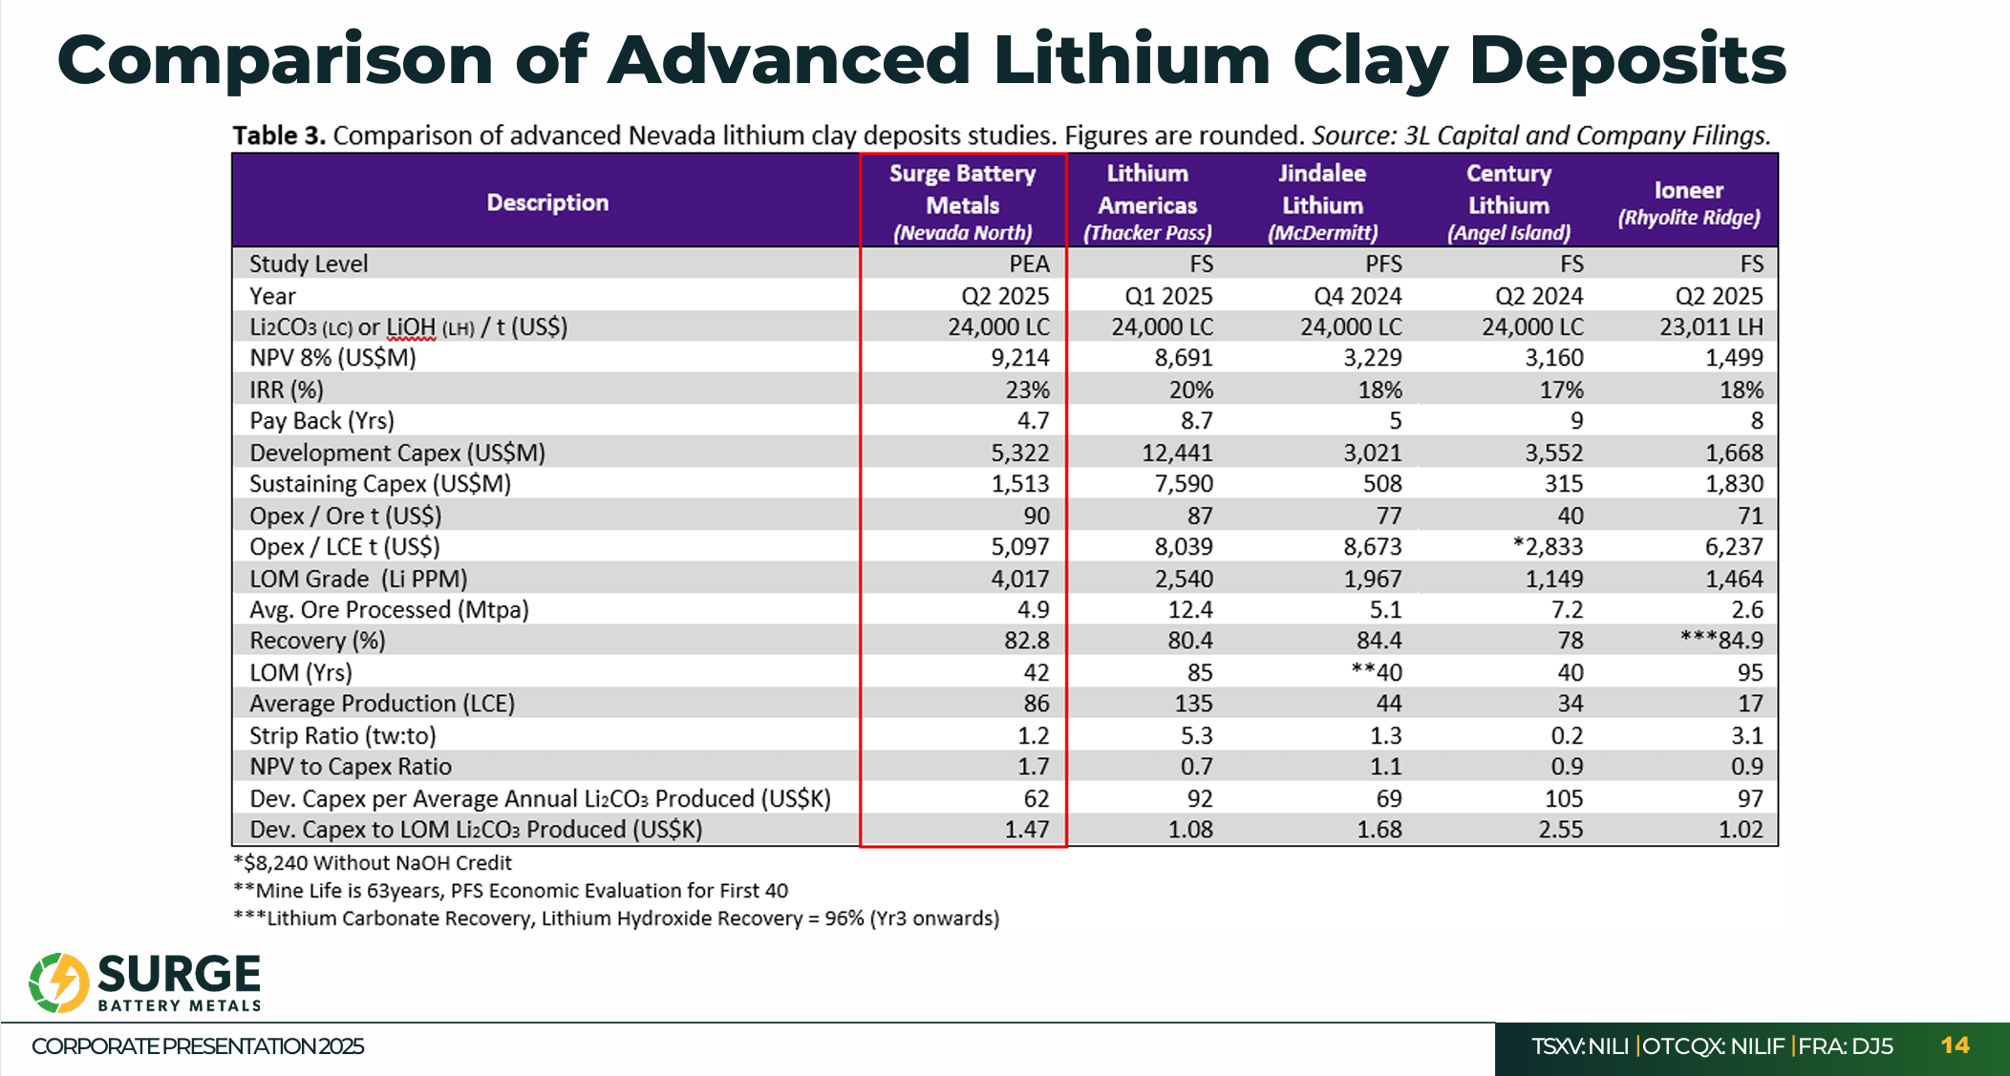Select the Description column header
Screen dimensions: 2010x1076
(547, 202)
